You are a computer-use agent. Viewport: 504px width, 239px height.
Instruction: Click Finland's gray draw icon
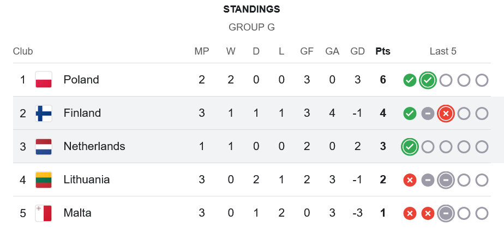(428, 113)
